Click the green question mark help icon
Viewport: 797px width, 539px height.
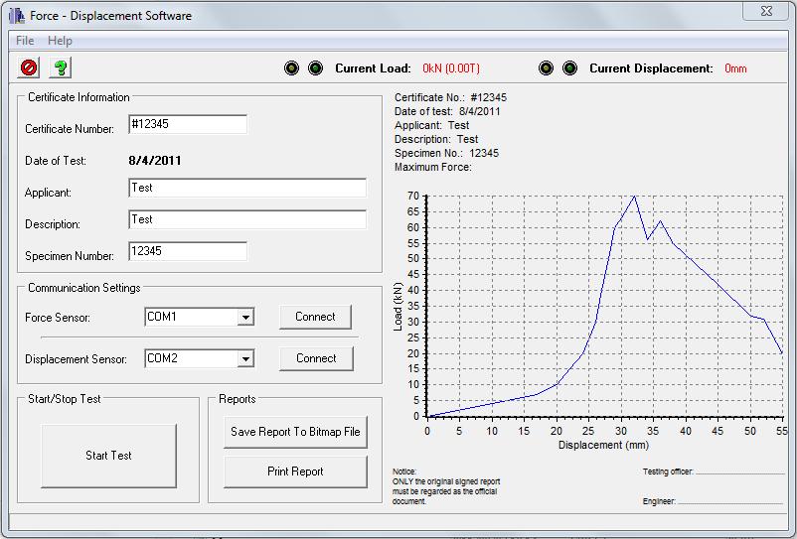[x=61, y=67]
